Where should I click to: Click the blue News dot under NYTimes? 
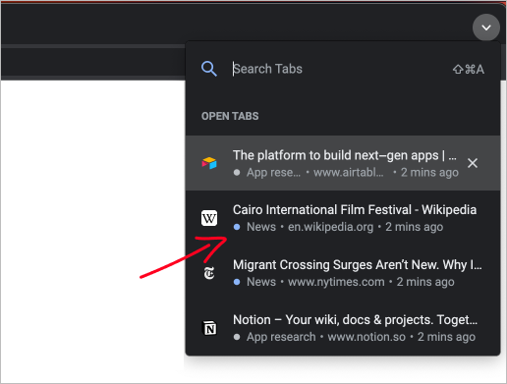pyautogui.click(x=237, y=282)
